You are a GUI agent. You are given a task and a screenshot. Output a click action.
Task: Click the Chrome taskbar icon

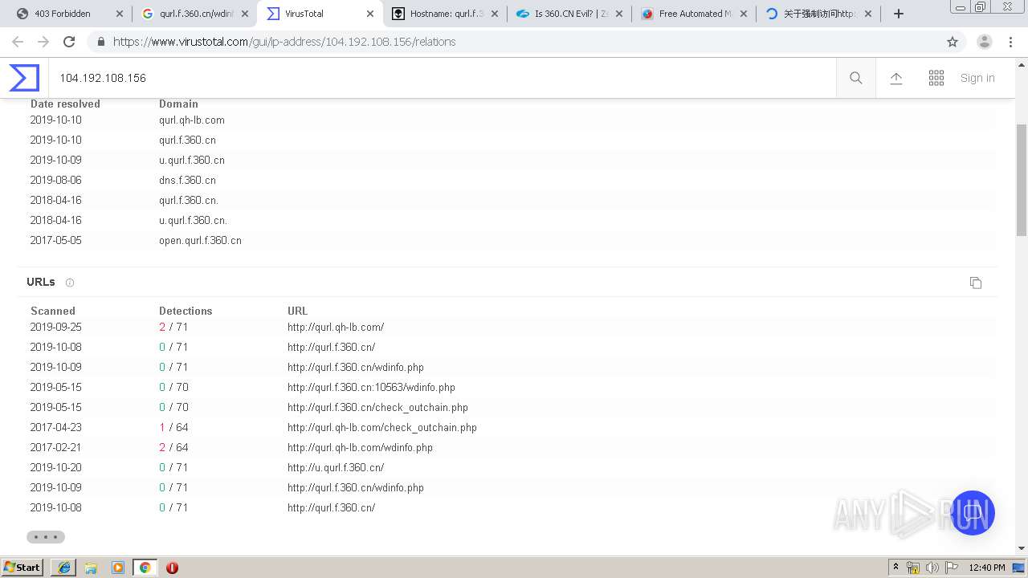[x=145, y=568]
